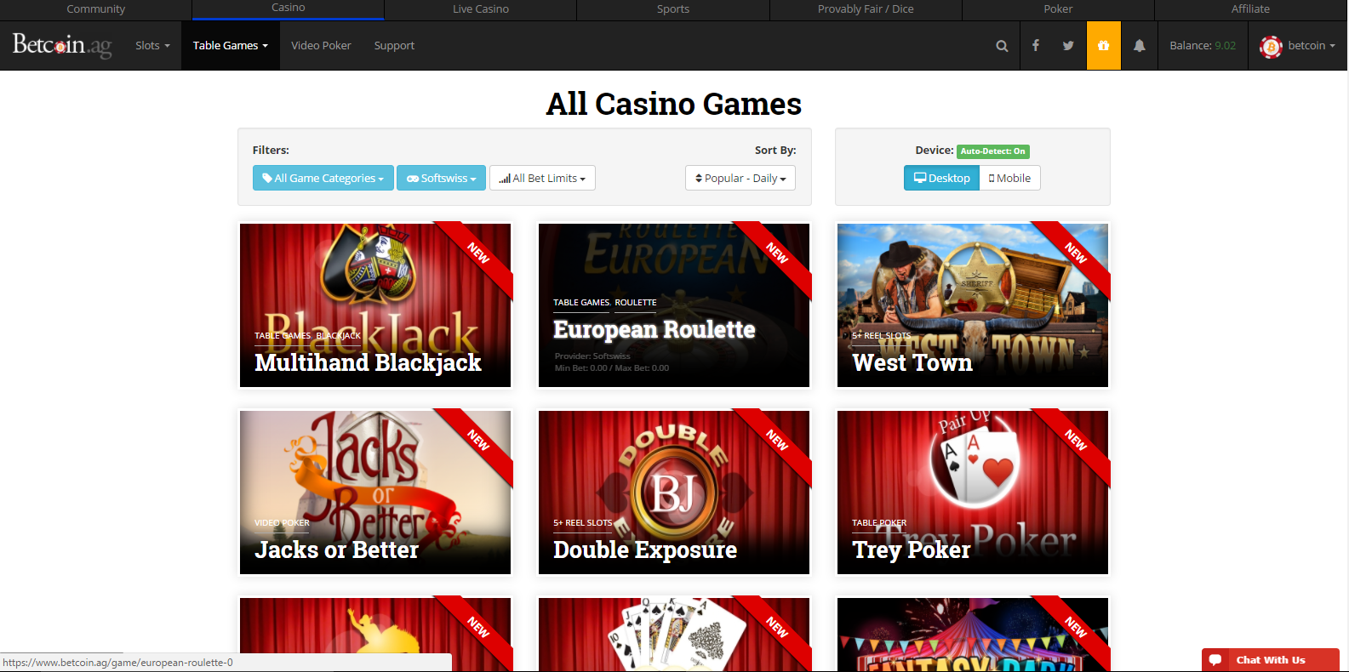Image resolution: width=1349 pixels, height=672 pixels.
Task: Open the Support link
Action: pyautogui.click(x=394, y=46)
